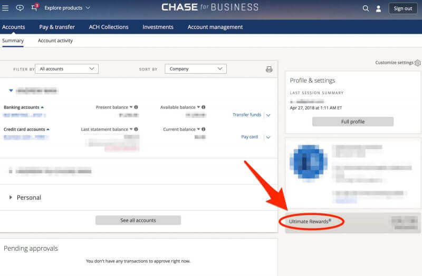Show info for Available balance
This screenshot has width=422, height=276.
(204, 107)
